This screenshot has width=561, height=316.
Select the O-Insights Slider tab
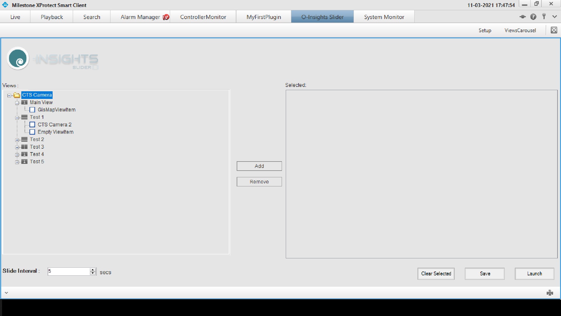click(323, 17)
